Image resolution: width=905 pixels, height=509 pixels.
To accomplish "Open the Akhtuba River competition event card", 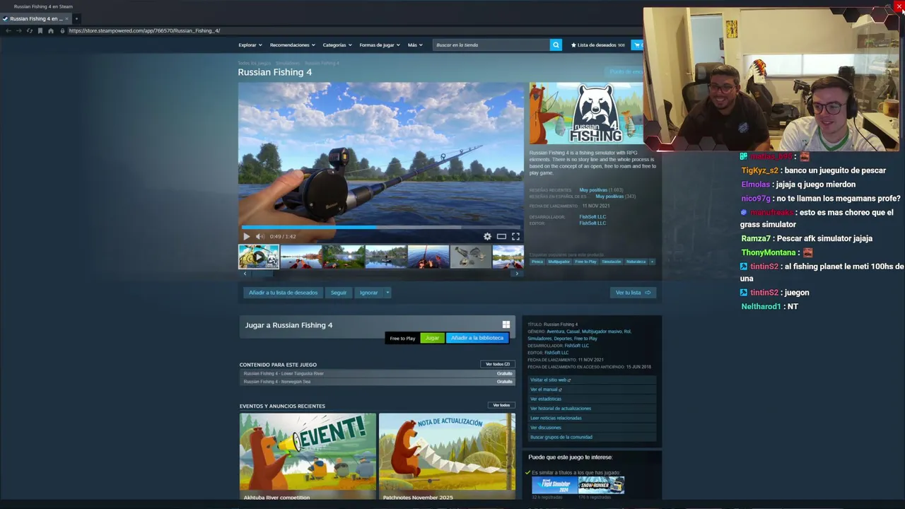I will pyautogui.click(x=308, y=456).
